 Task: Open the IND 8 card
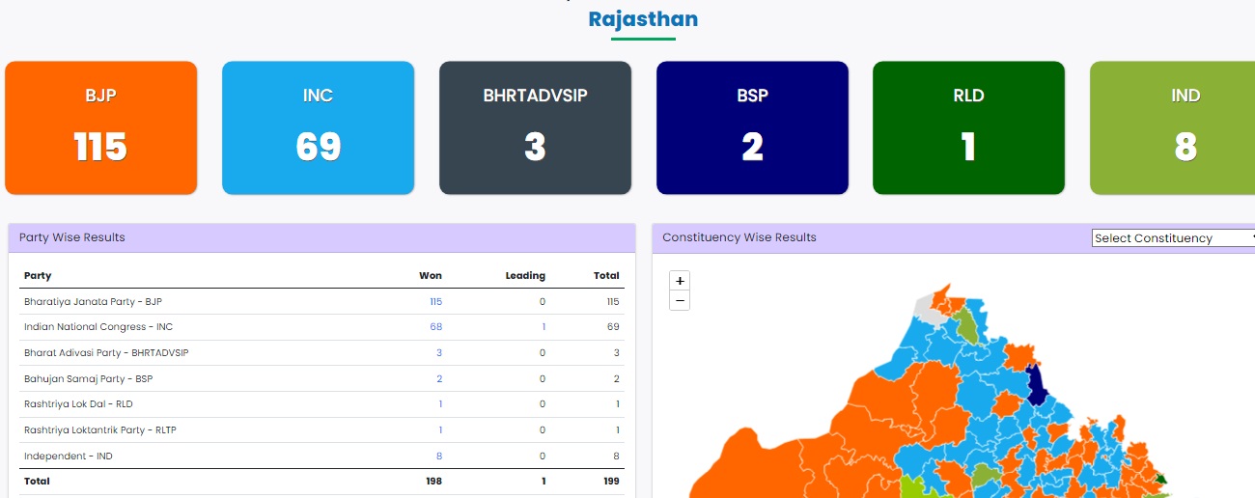[1173, 128]
